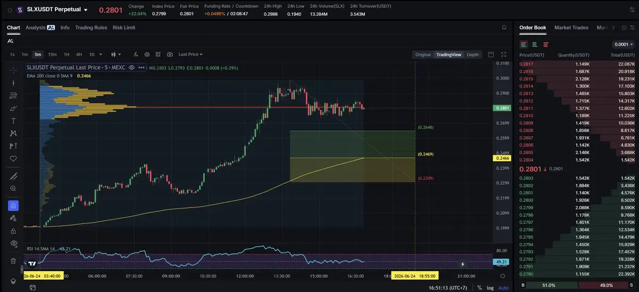Open the Fibonacci/lines drawing tools
The image size is (639, 292).
13,95
